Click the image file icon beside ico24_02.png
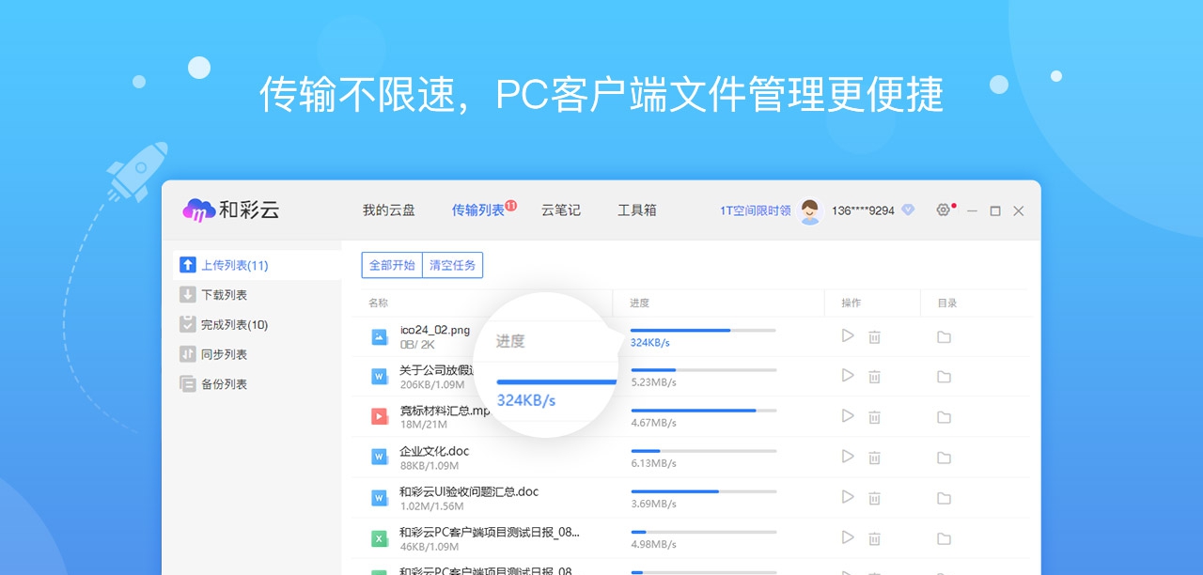The height and width of the screenshot is (575, 1203). click(380, 336)
